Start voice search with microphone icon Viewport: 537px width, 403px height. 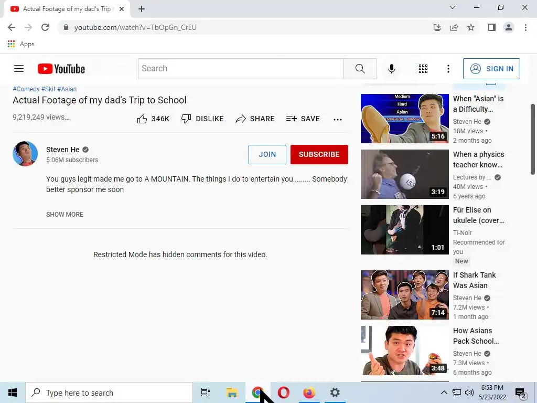pyautogui.click(x=391, y=69)
